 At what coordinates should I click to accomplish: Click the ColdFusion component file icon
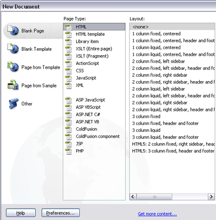(69, 137)
